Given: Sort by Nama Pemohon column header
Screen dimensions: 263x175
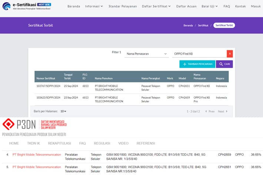Looking at the screenshot, I should 104,78.
